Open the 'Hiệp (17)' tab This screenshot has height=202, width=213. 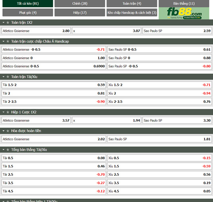80,12
